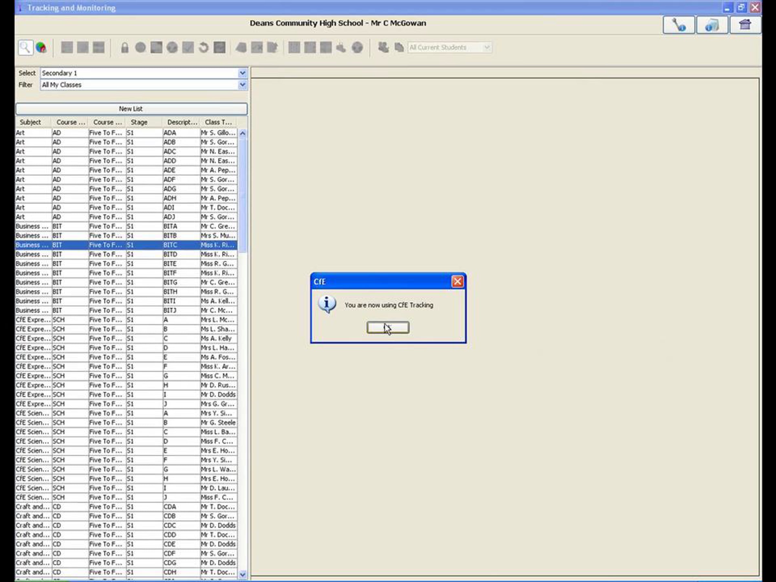This screenshot has width=776, height=582.
Task: Click the padlock icon in toolbar
Action: coord(124,47)
